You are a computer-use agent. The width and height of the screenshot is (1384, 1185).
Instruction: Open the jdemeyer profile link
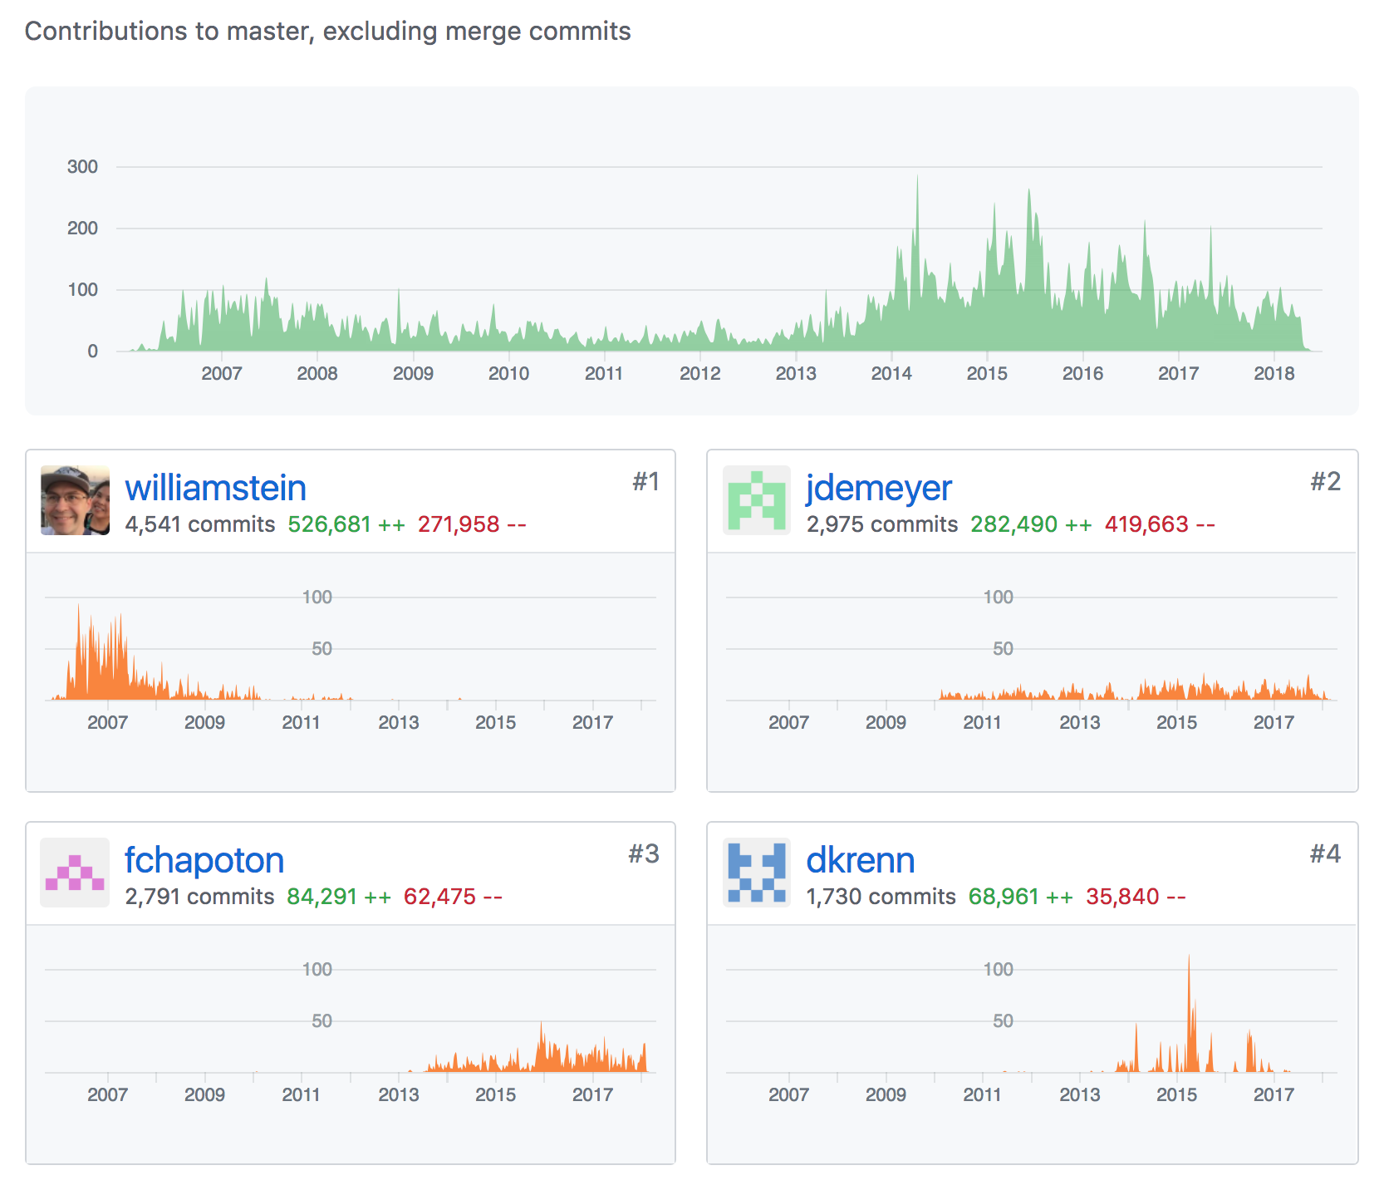click(878, 489)
